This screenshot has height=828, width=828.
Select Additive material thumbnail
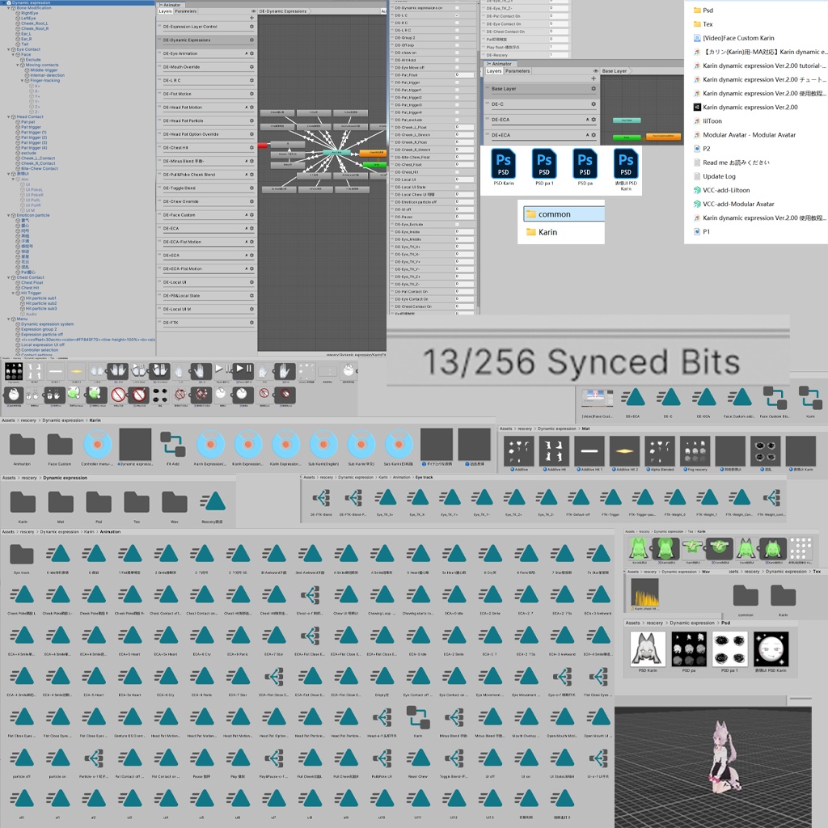pyautogui.click(x=518, y=454)
